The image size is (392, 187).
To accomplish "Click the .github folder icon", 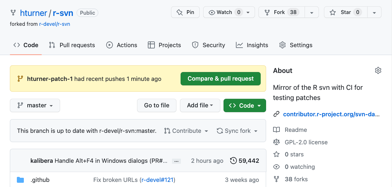I will 20,180.
